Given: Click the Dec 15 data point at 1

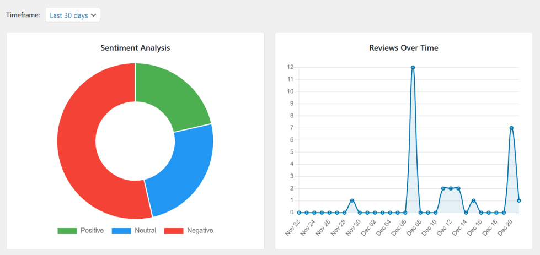Looking at the screenshot, I should [473, 200].
